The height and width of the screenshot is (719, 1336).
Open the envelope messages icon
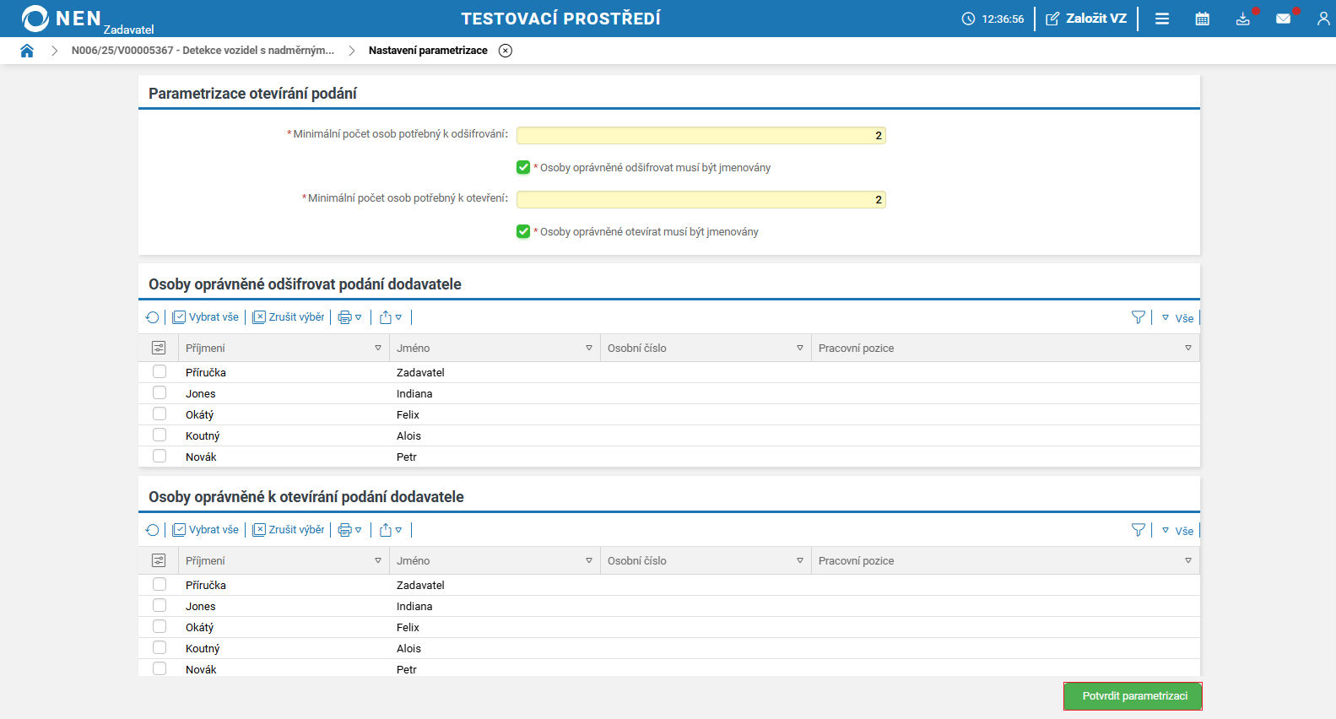pos(1283,19)
